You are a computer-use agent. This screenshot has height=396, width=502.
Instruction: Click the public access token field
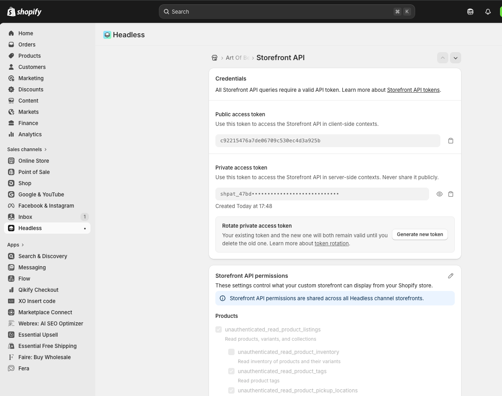tap(328, 141)
